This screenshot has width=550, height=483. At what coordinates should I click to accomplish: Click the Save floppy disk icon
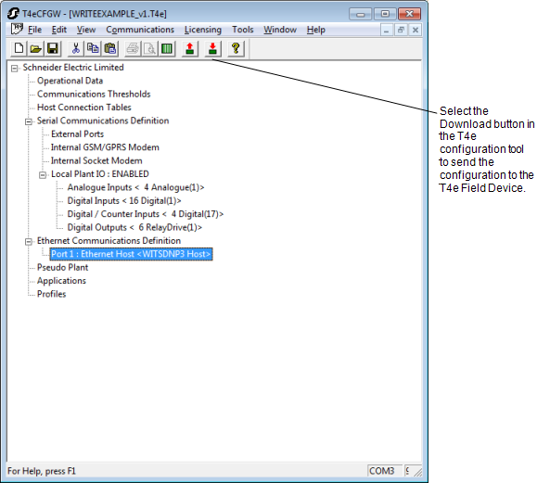(53, 48)
